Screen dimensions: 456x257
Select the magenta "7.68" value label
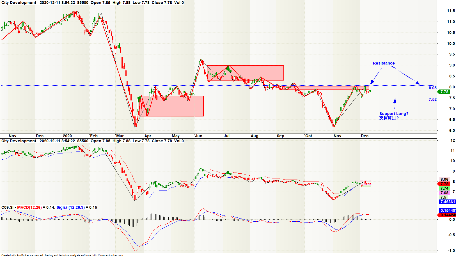click(444, 193)
